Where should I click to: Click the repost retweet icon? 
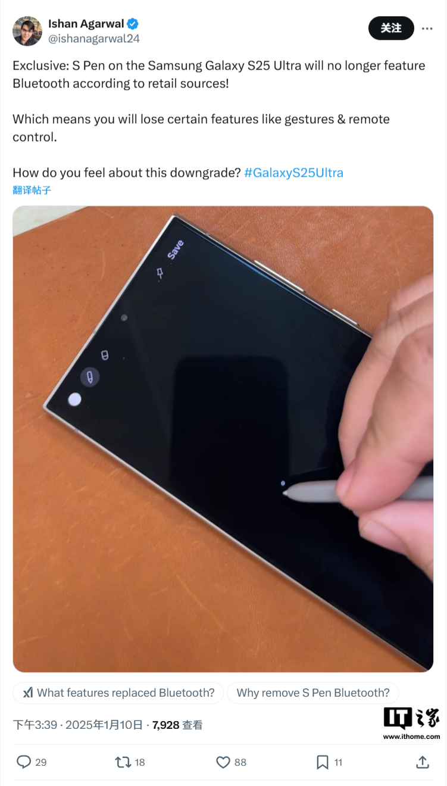click(123, 762)
